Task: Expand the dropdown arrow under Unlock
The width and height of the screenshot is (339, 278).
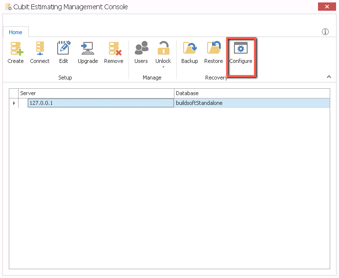Action: (x=163, y=67)
